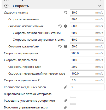Click the Выравнивание потока материала label
Viewport: 106px width, 110px height.
tap(28, 94)
